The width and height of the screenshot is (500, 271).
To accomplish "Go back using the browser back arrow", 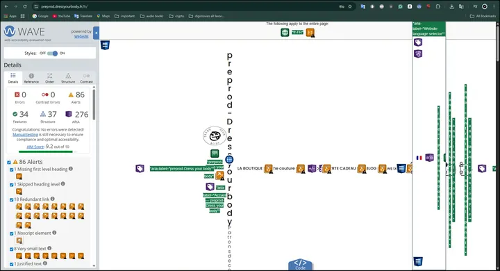I will [6, 6].
